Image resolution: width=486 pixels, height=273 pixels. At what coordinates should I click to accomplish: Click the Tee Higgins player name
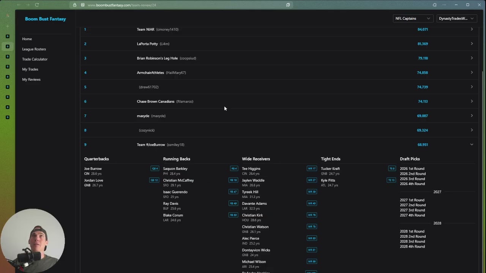pos(251,169)
